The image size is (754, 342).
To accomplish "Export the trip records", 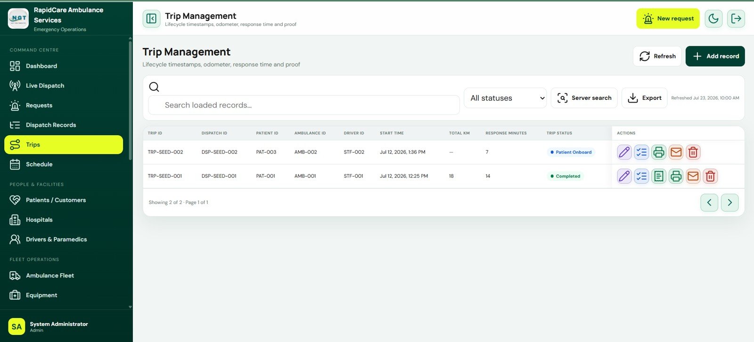I will pyautogui.click(x=644, y=98).
